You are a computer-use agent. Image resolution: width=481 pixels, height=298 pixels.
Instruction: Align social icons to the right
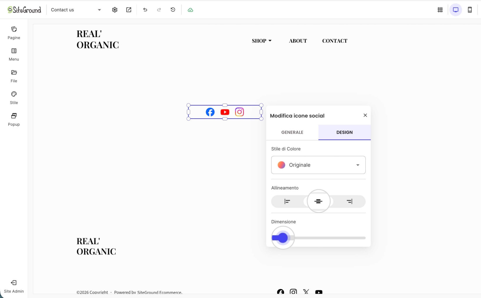click(349, 201)
